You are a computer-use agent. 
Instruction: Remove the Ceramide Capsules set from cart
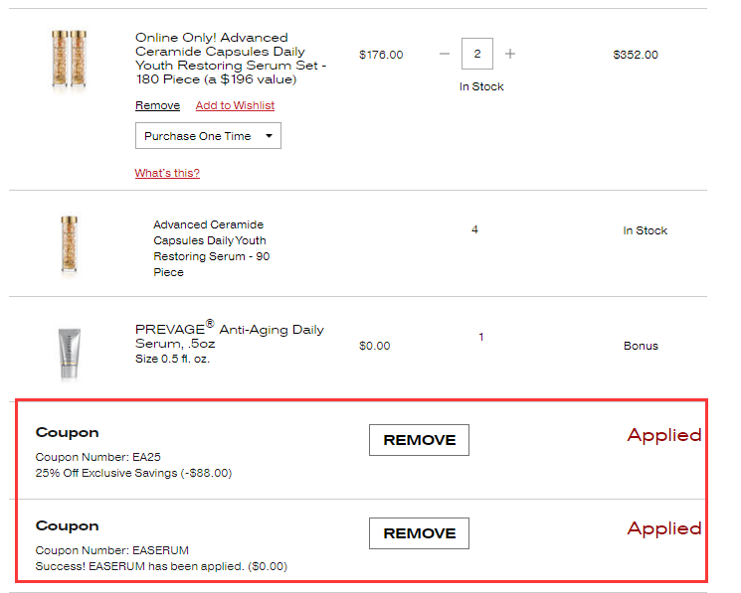tap(157, 105)
